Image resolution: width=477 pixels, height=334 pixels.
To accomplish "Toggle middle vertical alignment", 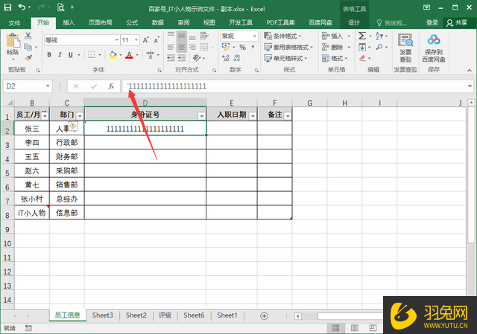I will tap(182, 36).
